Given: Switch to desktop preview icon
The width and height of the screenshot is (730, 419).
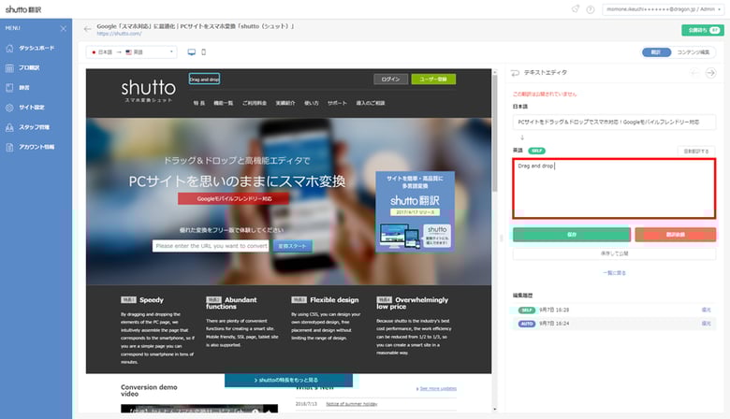Looking at the screenshot, I should click(191, 52).
